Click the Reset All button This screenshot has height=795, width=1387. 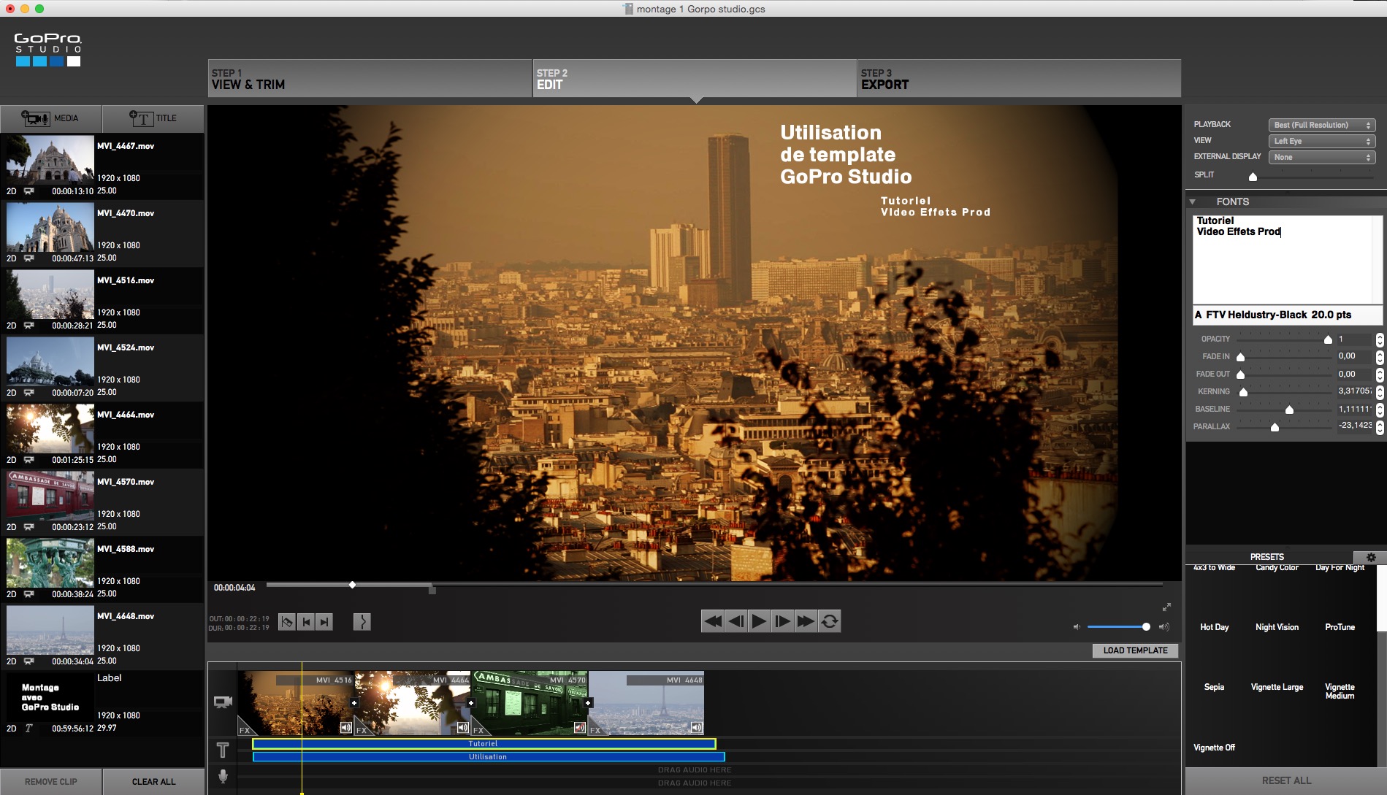[1286, 780]
